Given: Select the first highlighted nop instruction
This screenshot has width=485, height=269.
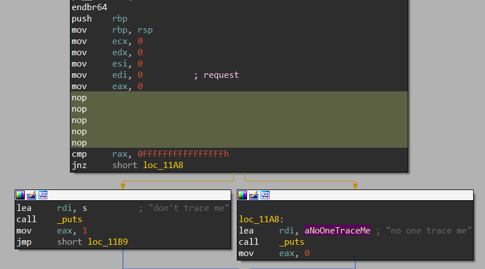Looking at the screenshot, I should [80, 98].
